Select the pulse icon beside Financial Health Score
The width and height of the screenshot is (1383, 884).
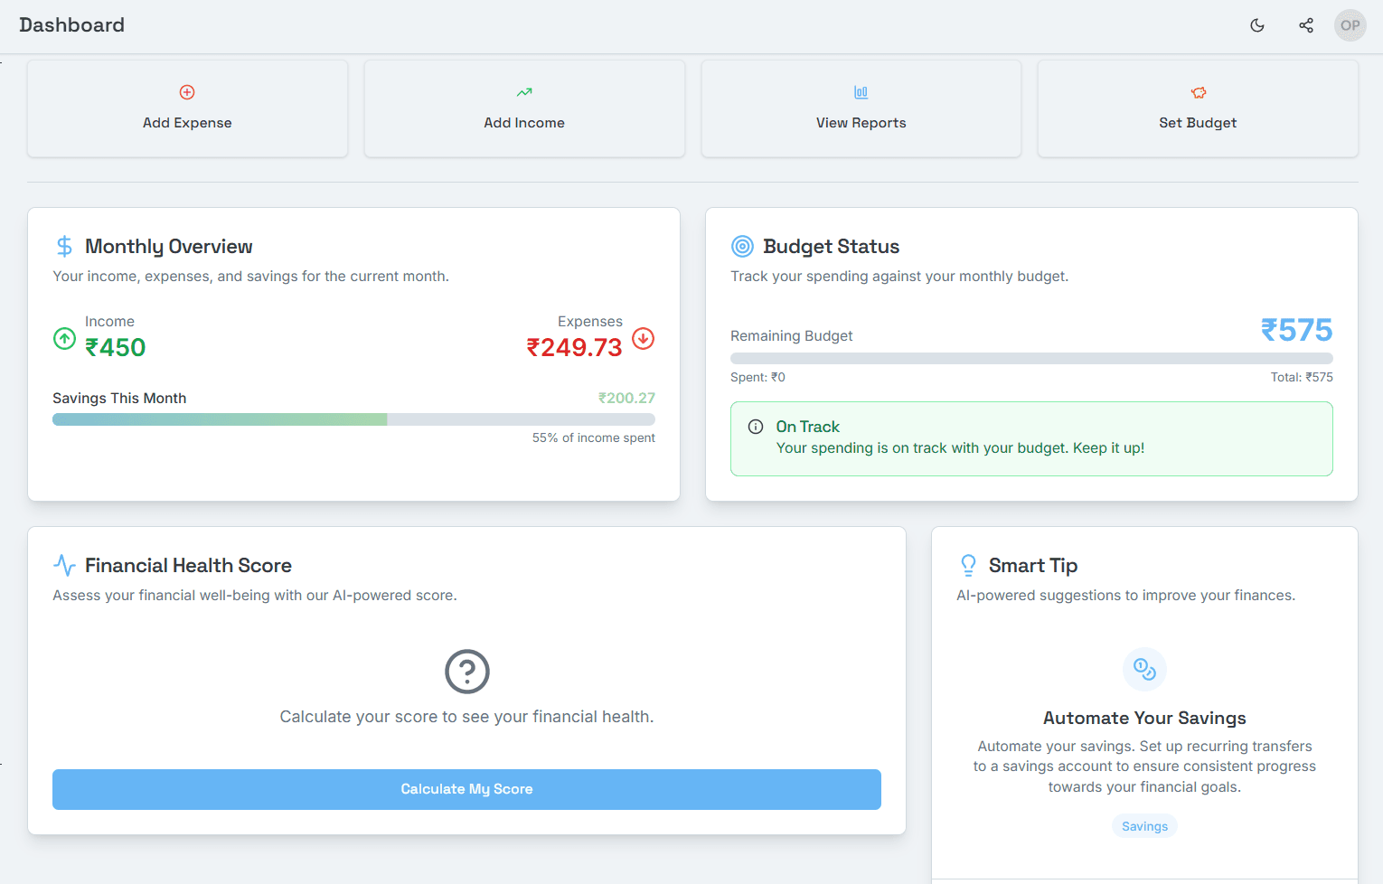click(64, 564)
